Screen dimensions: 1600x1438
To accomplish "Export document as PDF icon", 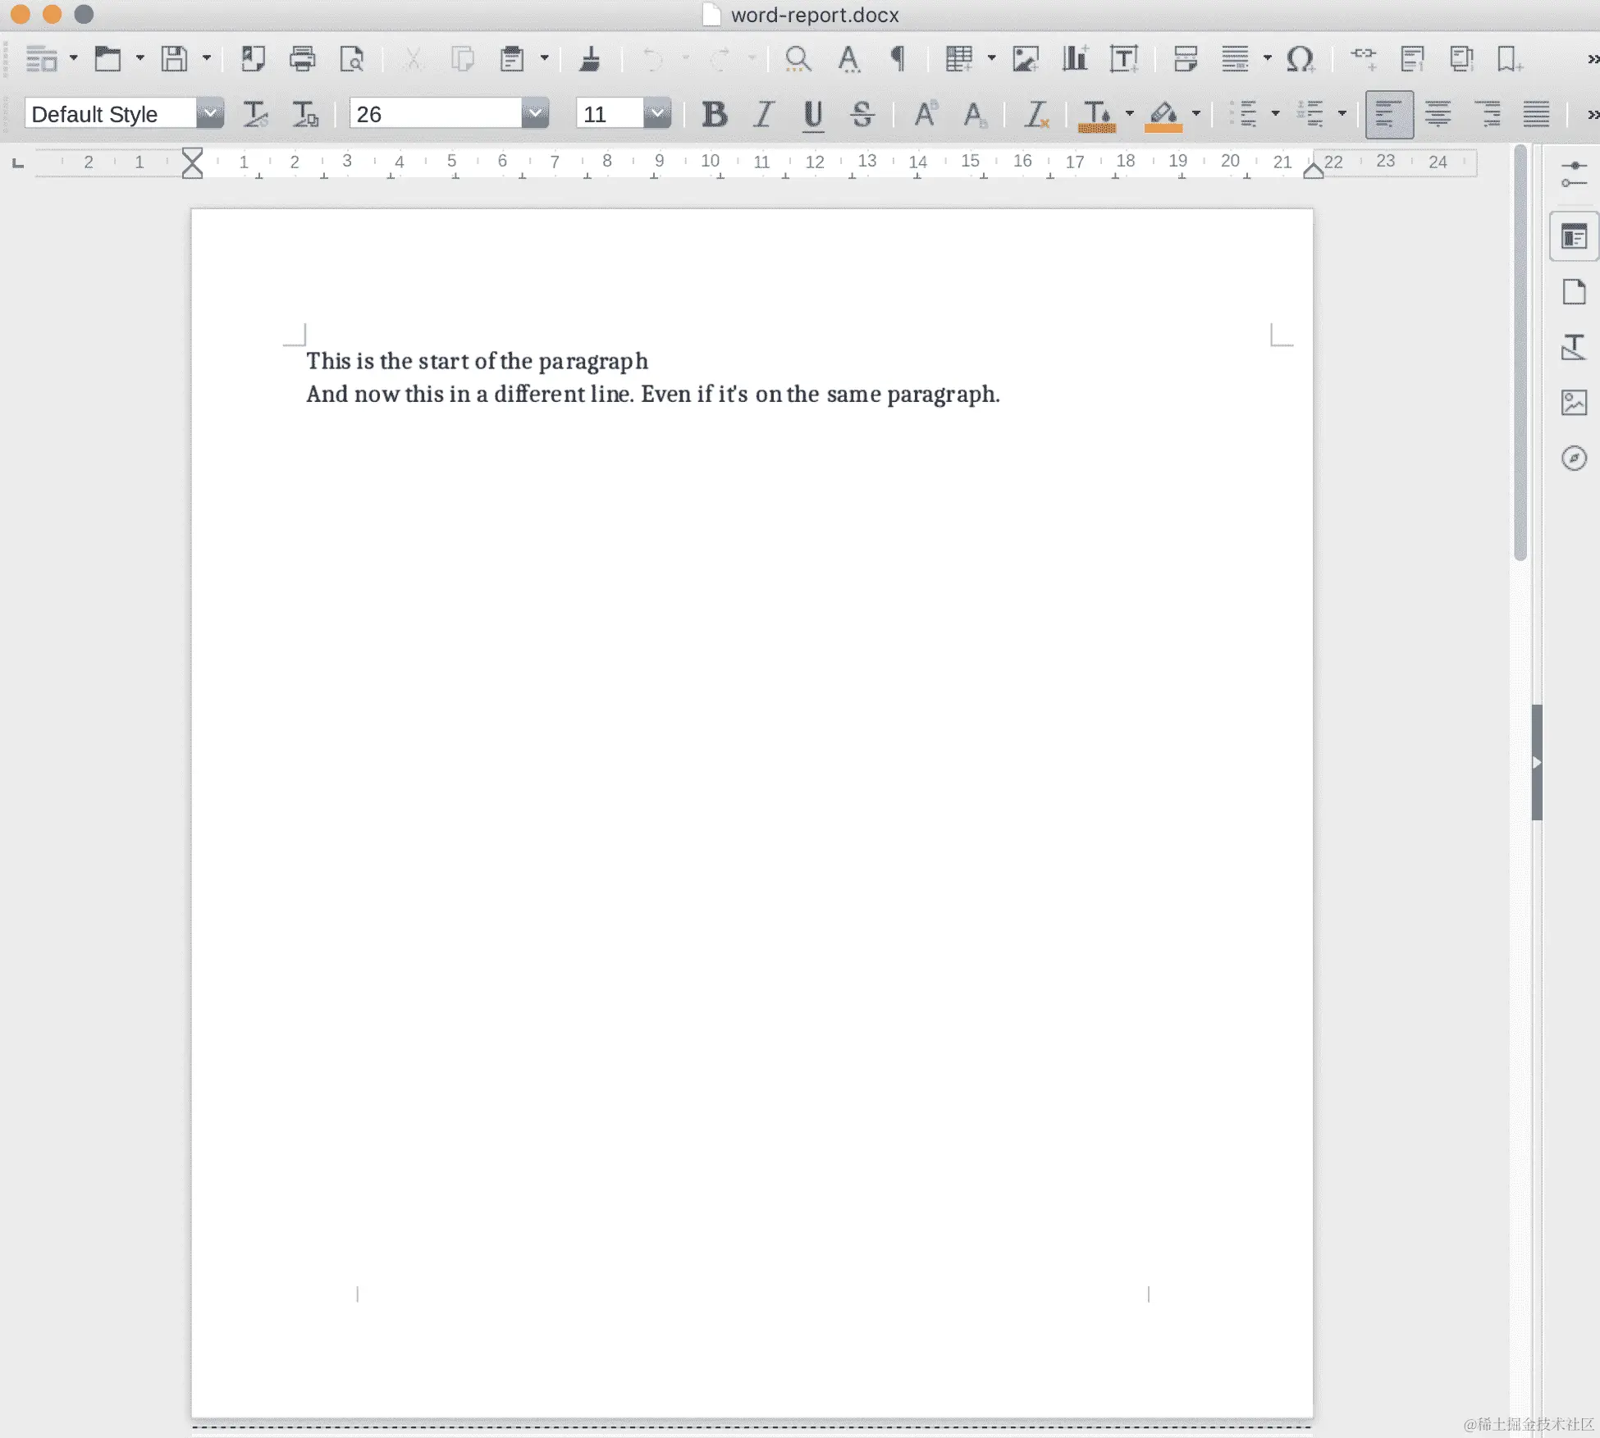I will 253,59.
